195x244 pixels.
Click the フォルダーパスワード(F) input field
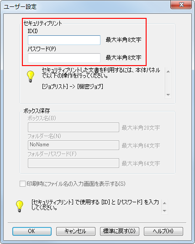tap(74, 163)
